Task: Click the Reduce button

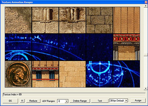Action: (33, 101)
